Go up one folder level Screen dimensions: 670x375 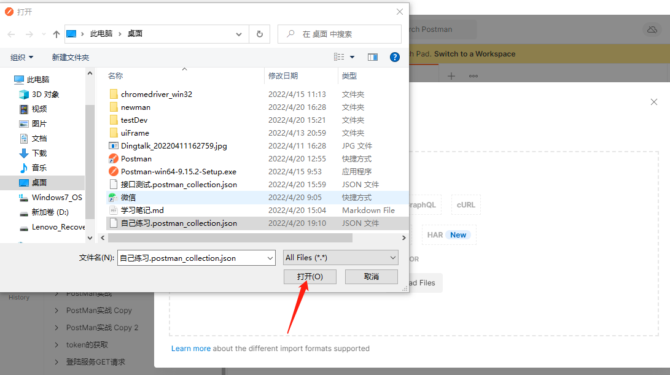tap(56, 34)
